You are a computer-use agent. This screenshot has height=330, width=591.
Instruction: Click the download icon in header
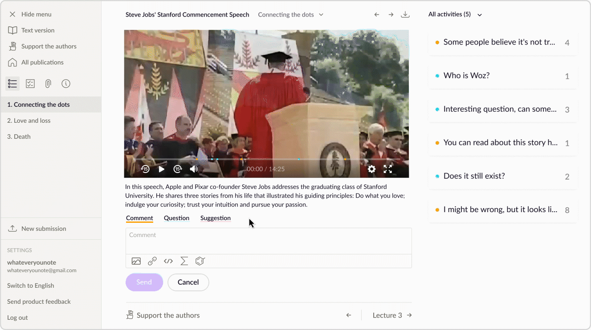[x=405, y=15]
